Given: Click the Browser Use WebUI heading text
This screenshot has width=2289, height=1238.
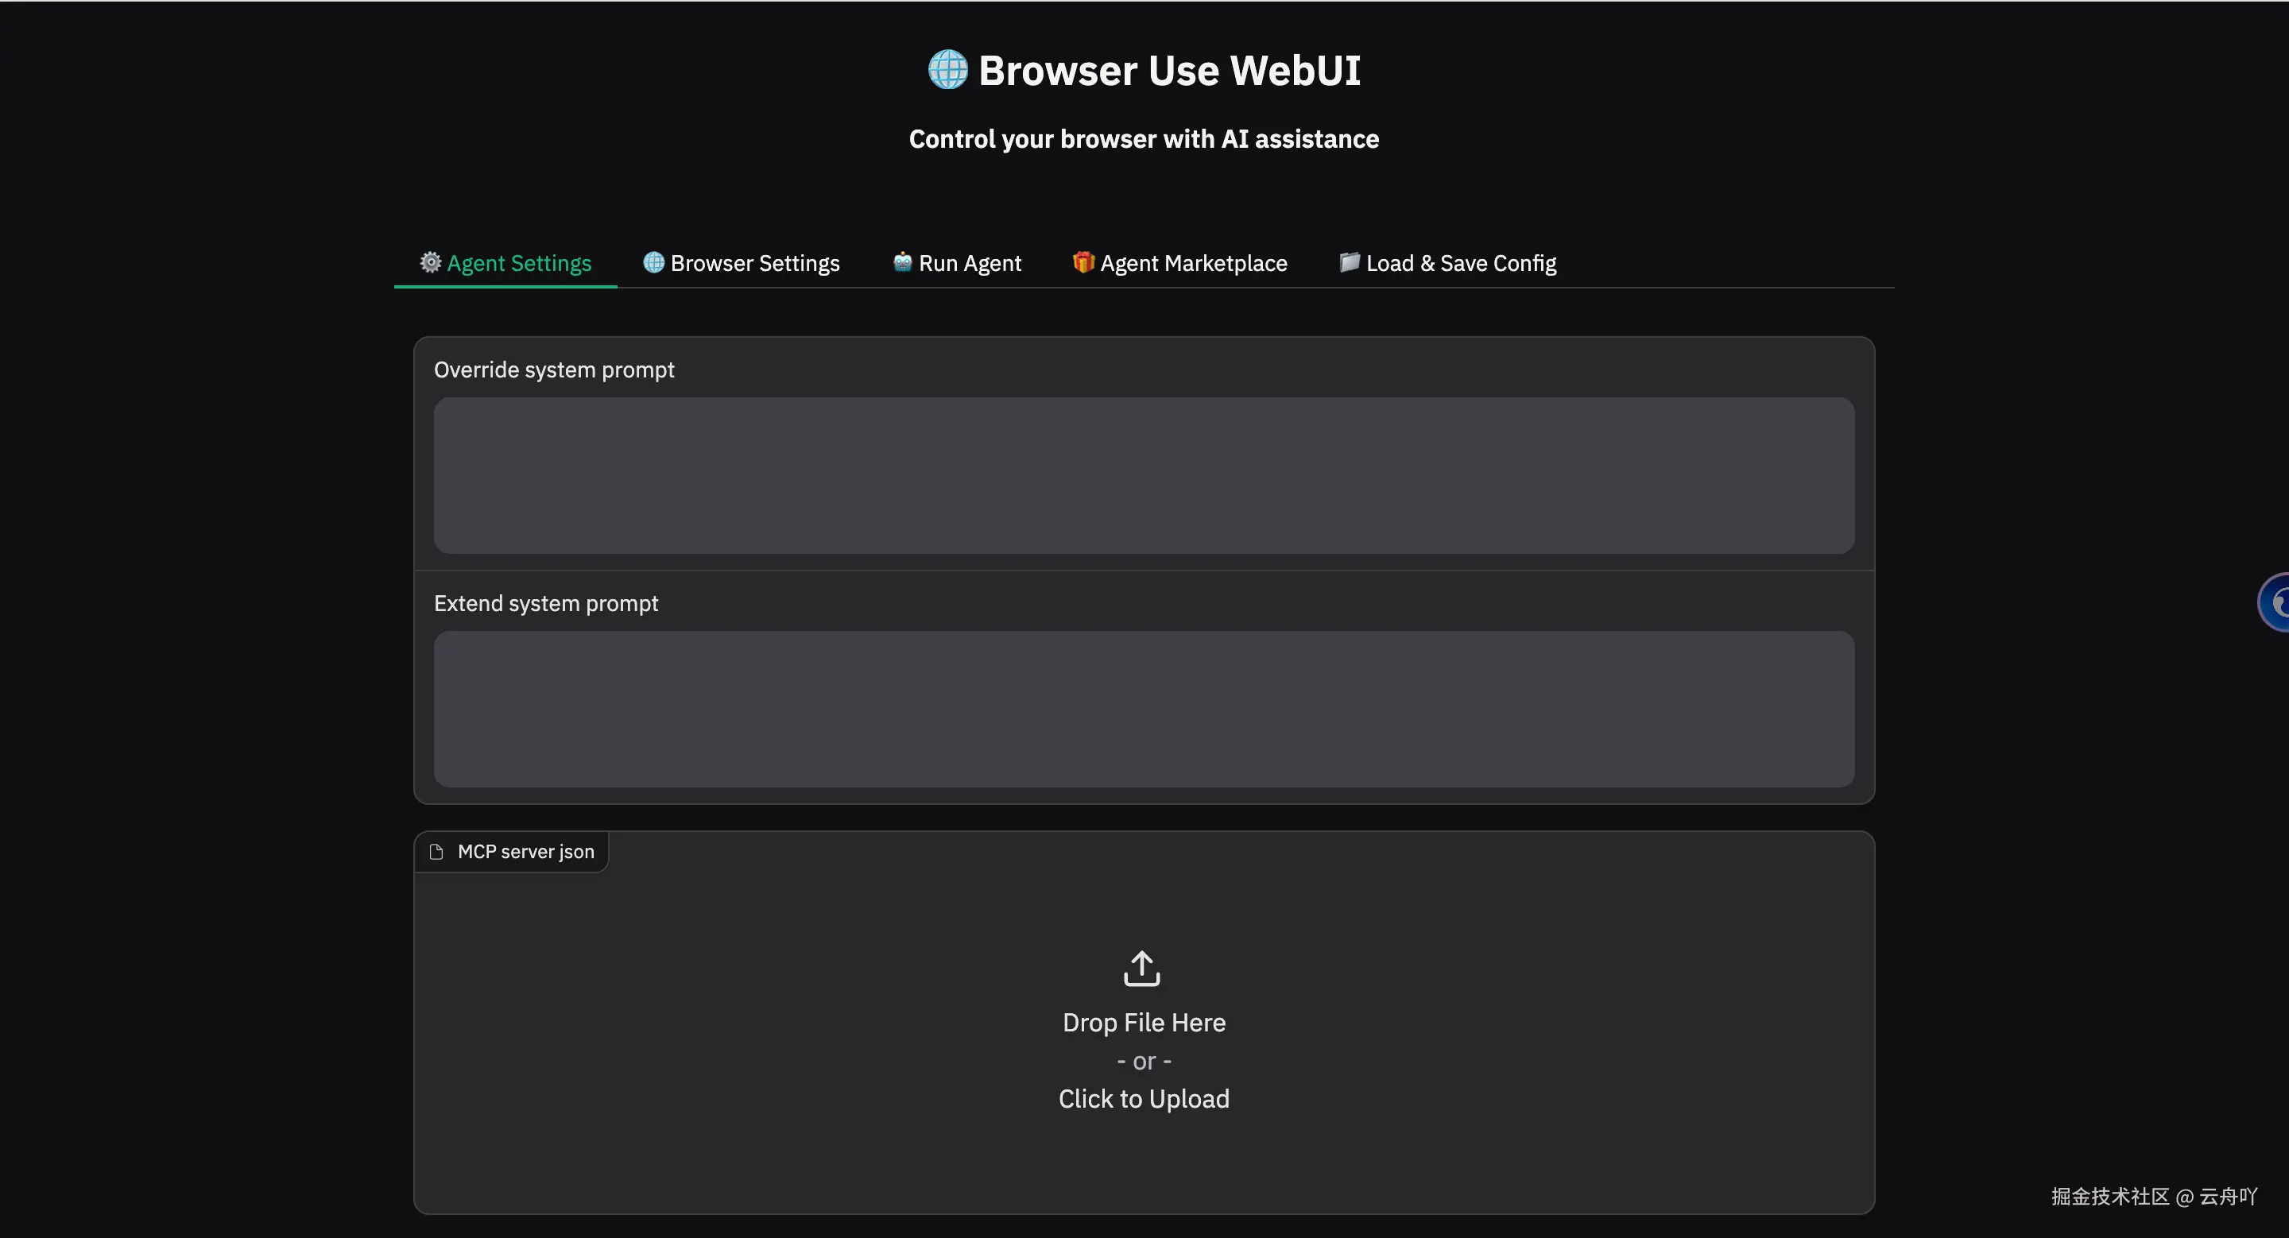Looking at the screenshot, I should (x=1168, y=70).
